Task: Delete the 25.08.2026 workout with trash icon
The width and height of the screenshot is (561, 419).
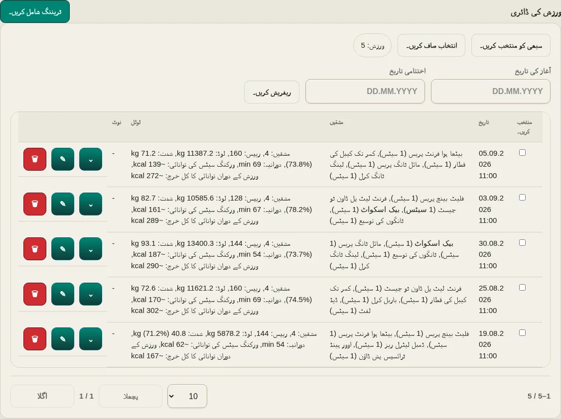Action: click(35, 294)
